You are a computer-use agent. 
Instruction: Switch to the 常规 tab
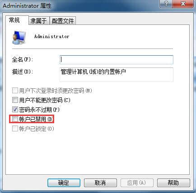coord(14,20)
